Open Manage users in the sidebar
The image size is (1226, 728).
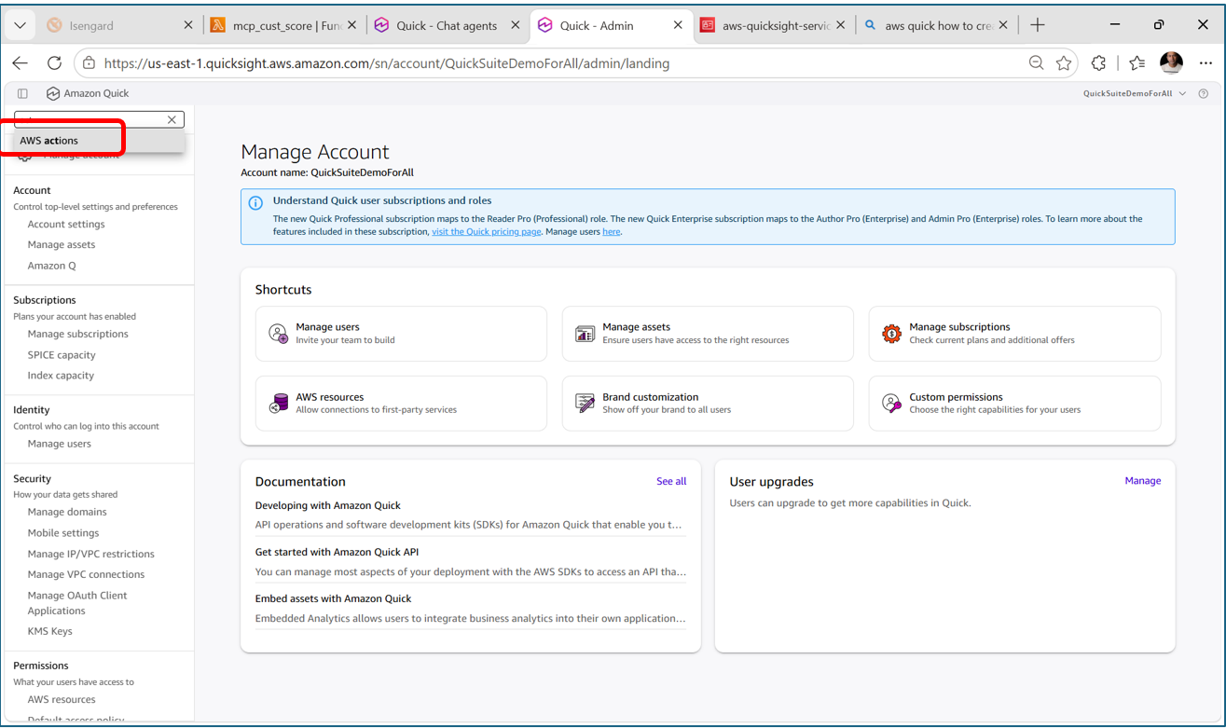[x=60, y=444]
